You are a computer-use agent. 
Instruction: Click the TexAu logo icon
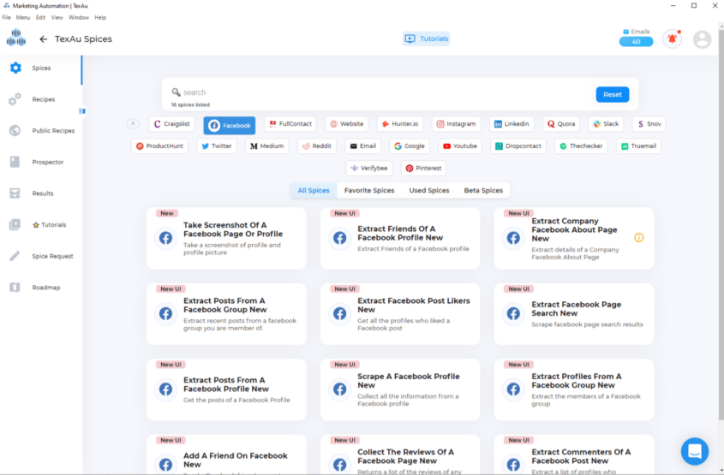click(16, 38)
